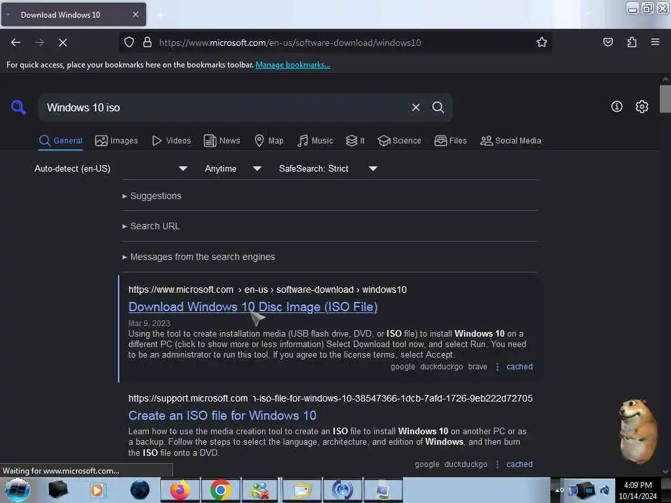Go back to the previous page
The width and height of the screenshot is (671, 503).
pyautogui.click(x=16, y=43)
